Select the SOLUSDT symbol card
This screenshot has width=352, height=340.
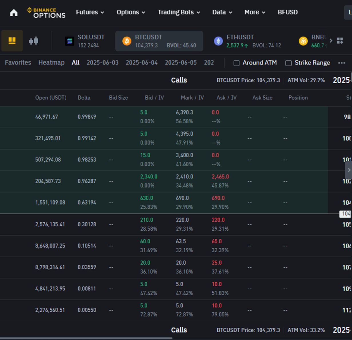point(85,41)
